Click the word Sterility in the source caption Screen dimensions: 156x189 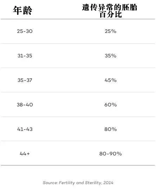[93, 183]
